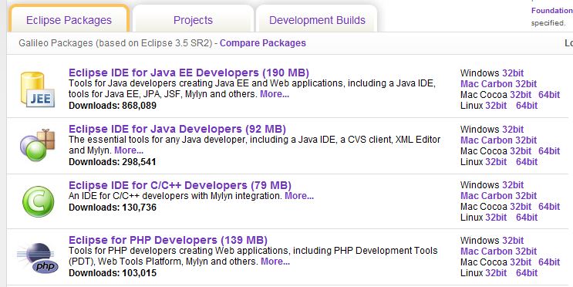
Task: Click the JEE package icon
Action: pyautogui.click(x=37, y=89)
